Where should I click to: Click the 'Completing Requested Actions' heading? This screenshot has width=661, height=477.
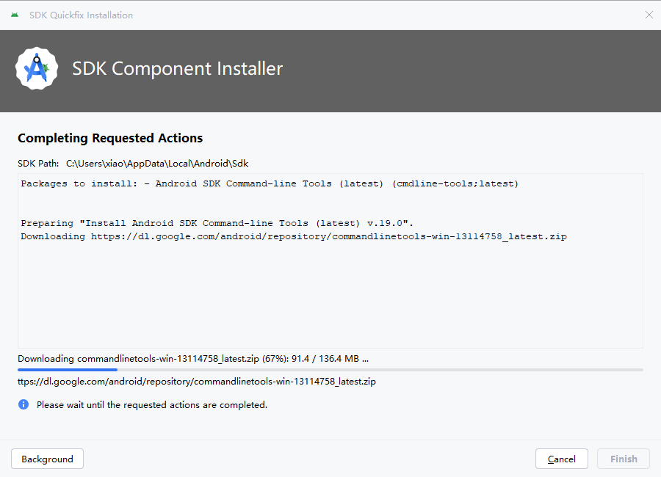pyautogui.click(x=110, y=138)
